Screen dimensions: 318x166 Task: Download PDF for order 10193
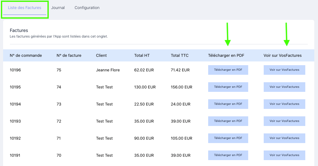pos(228,121)
